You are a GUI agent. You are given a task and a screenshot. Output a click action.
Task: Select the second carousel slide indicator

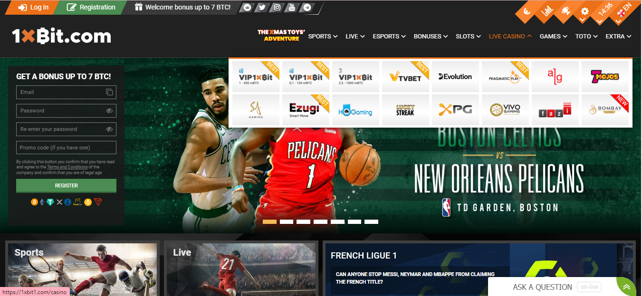click(287, 222)
